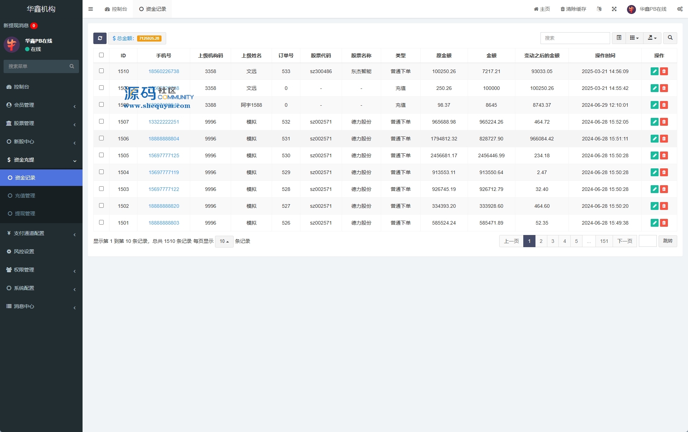Open 充值管理 in the sidebar submenu
Viewport: 688px width, 432px height.
(x=25, y=196)
